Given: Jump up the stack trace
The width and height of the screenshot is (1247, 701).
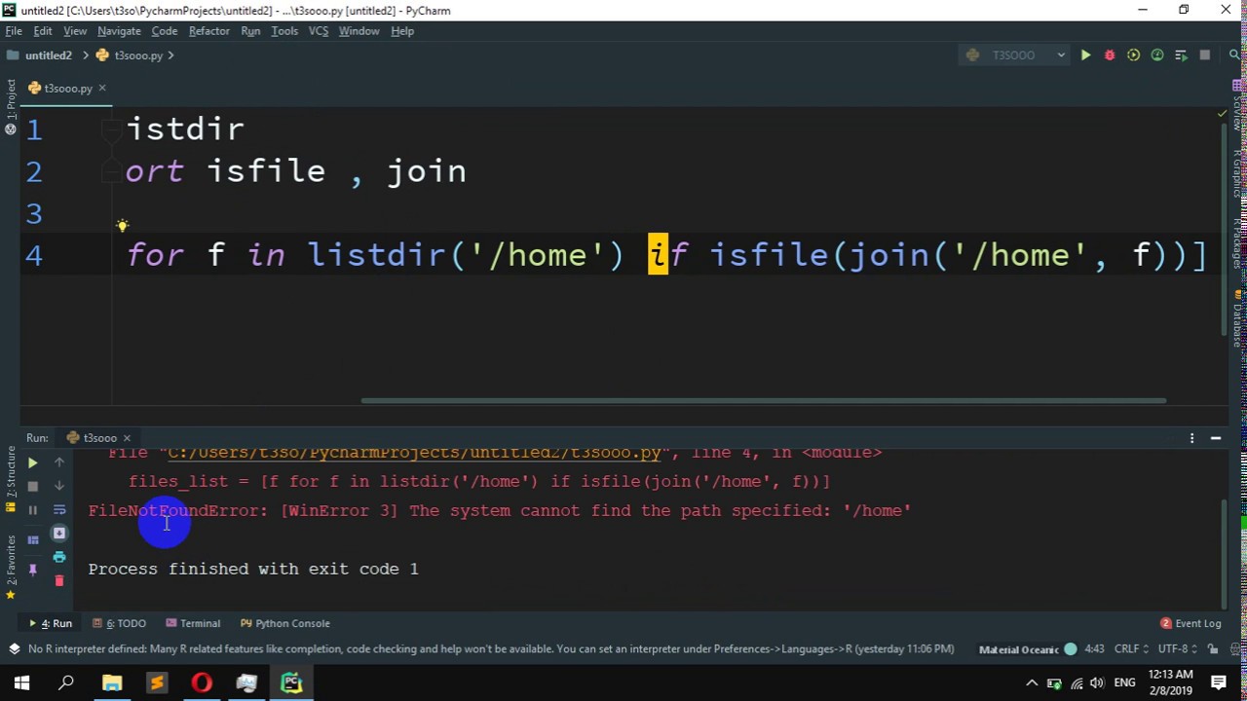Looking at the screenshot, I should [x=59, y=462].
